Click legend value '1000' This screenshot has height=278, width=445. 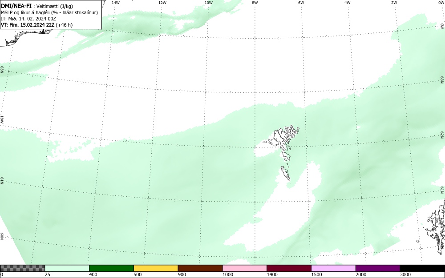pos(228,274)
